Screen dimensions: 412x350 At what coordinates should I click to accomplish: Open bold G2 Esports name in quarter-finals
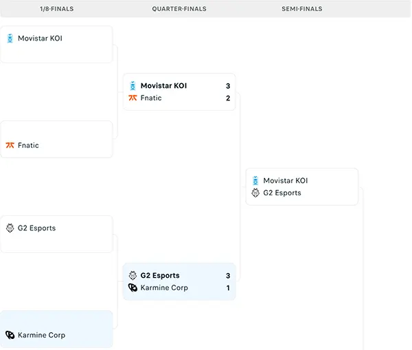coord(160,276)
